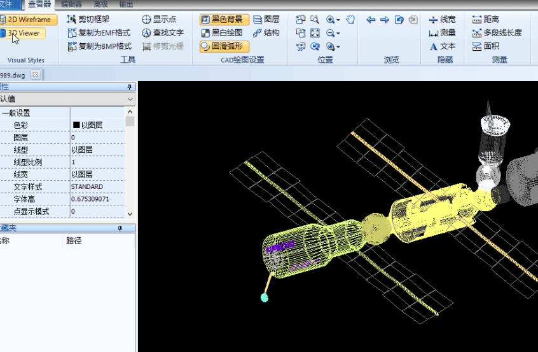Toggle the 黑色背景 black background option

(x=221, y=20)
